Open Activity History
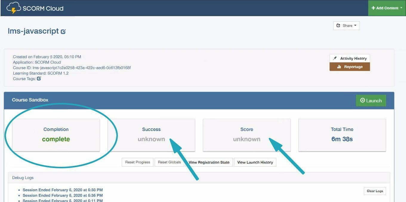This screenshot has width=406, height=202. pyautogui.click(x=350, y=58)
